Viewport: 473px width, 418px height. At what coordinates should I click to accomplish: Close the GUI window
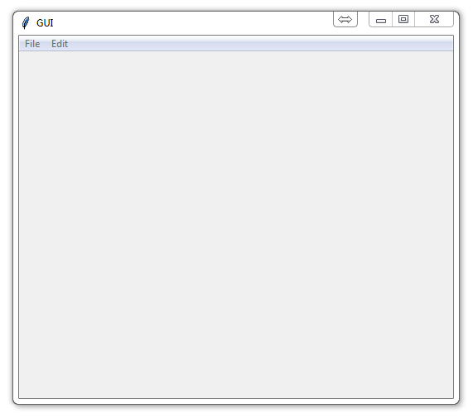[x=434, y=19]
